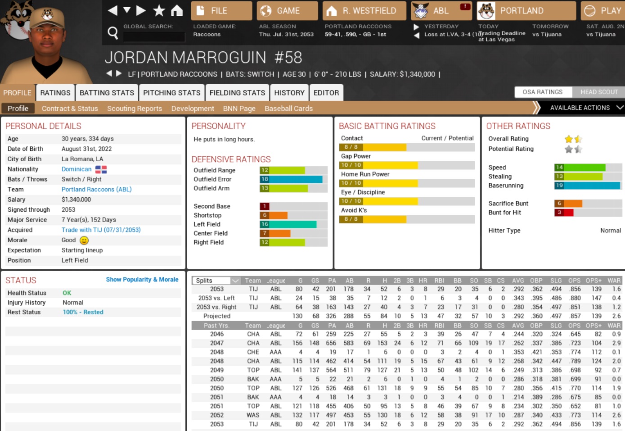The width and height of the screenshot is (625, 431).
Task: Open Scouting Reports subtab
Action: (x=134, y=109)
